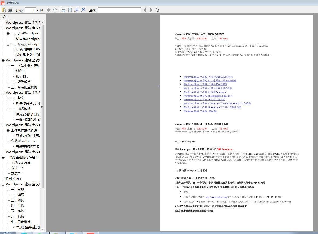Collapse the 上传具体操作步骤 bookmark node
Viewport: 318px width, 234px height.
pos(8,130)
